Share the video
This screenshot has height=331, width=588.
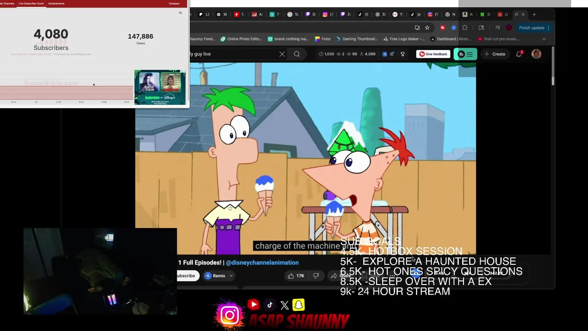pos(340,276)
